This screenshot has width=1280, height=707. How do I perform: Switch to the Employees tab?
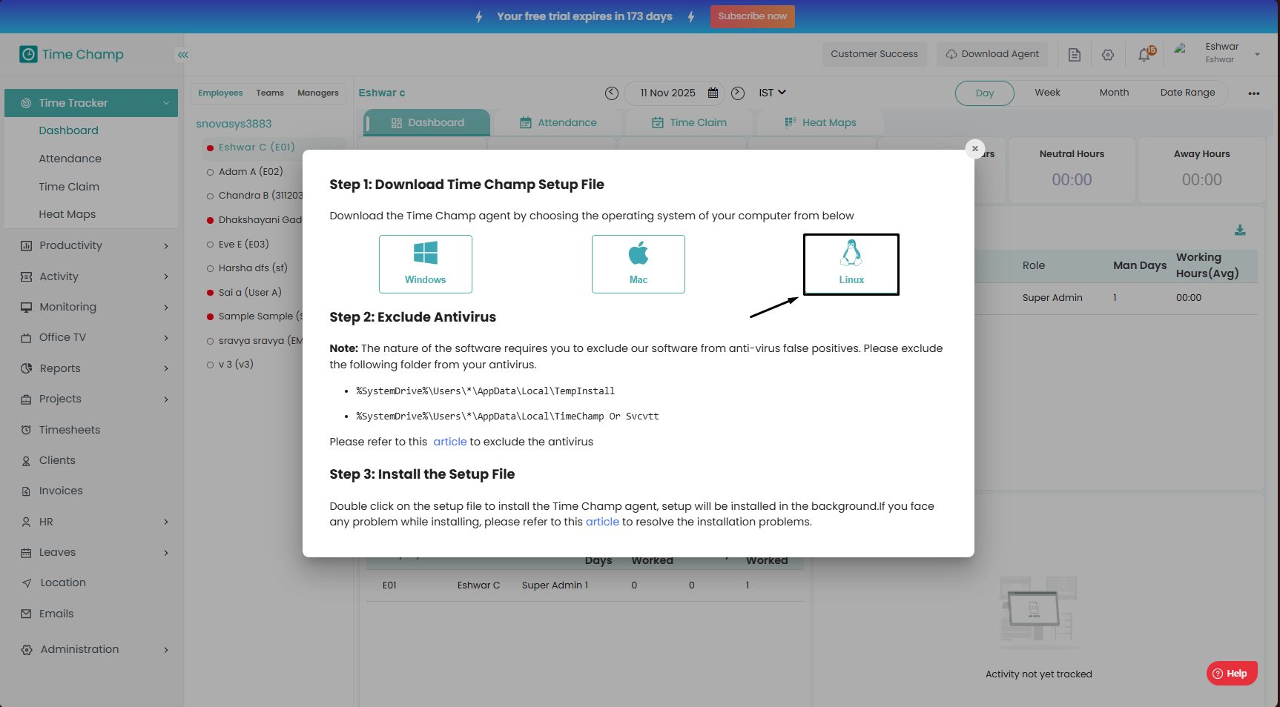(220, 93)
